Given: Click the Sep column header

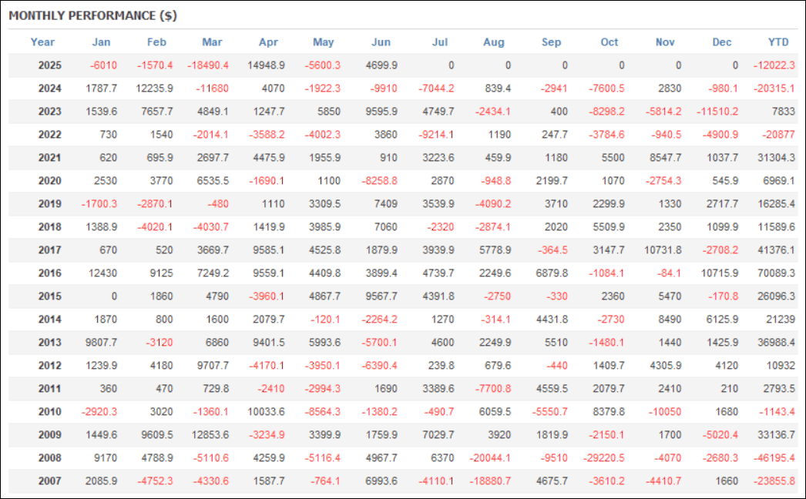Looking at the screenshot, I should 551,42.
